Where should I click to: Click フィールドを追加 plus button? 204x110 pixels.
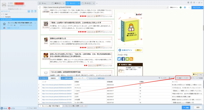click(197, 78)
